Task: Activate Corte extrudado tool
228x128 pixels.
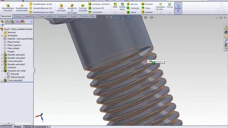Action: [61, 8]
